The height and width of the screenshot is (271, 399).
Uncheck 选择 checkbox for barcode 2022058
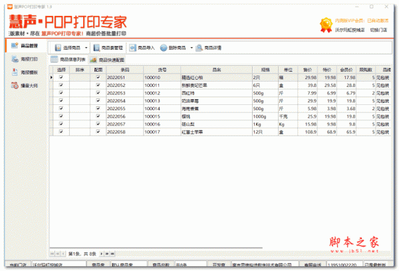tap(61, 132)
